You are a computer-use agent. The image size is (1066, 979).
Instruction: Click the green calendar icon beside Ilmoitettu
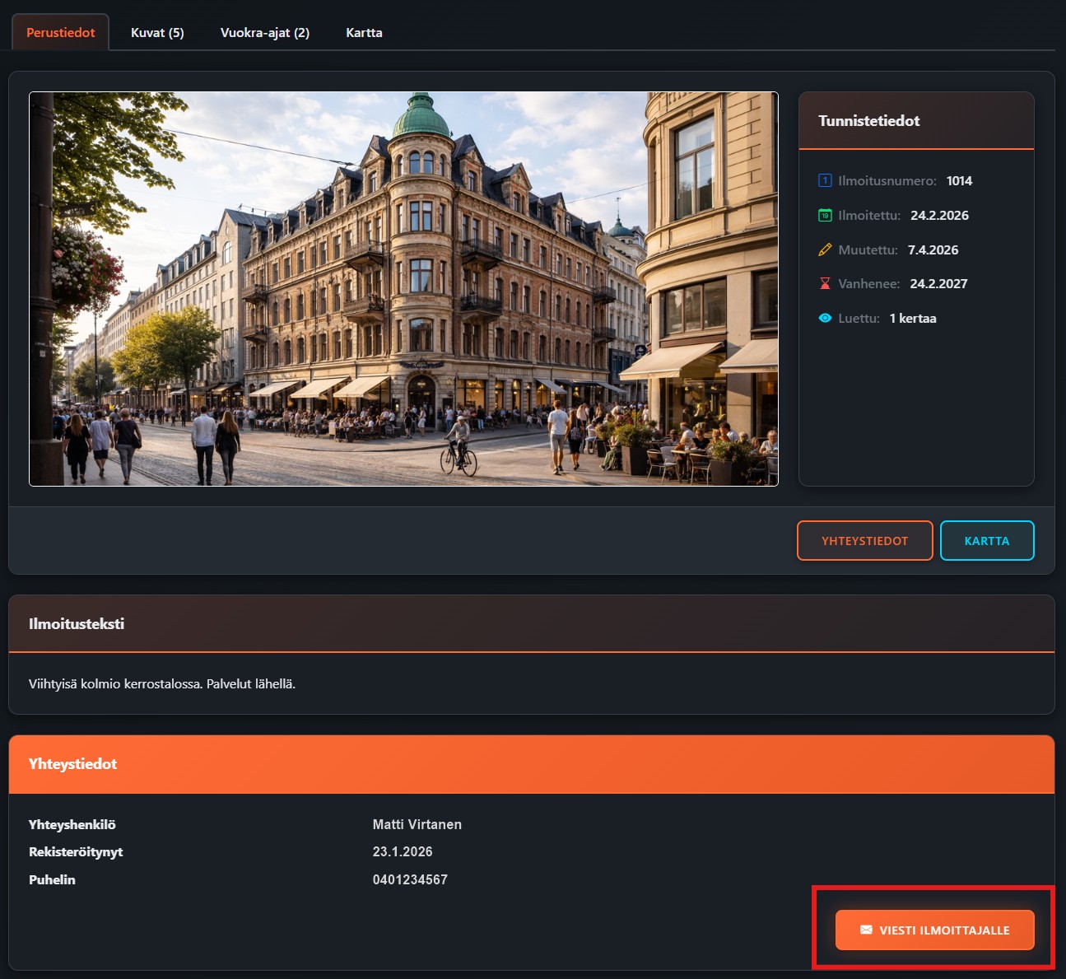tap(825, 216)
